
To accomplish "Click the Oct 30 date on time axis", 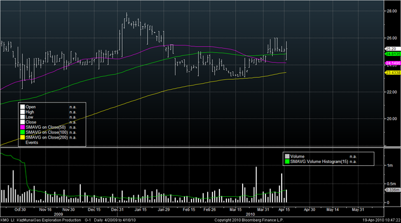I will [x=20, y=210].
